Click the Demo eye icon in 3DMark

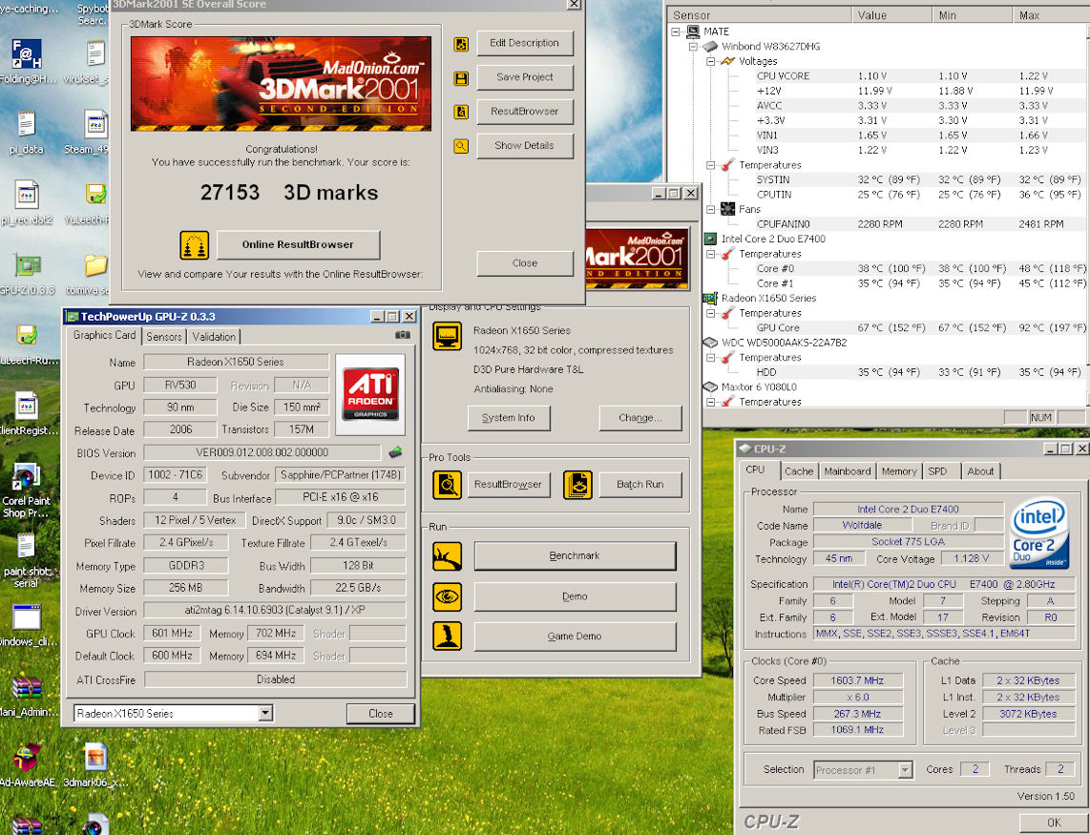click(447, 596)
